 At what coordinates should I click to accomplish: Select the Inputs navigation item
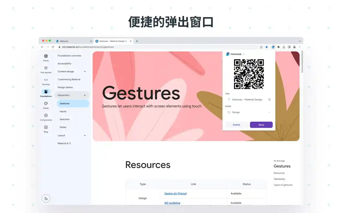63,112
